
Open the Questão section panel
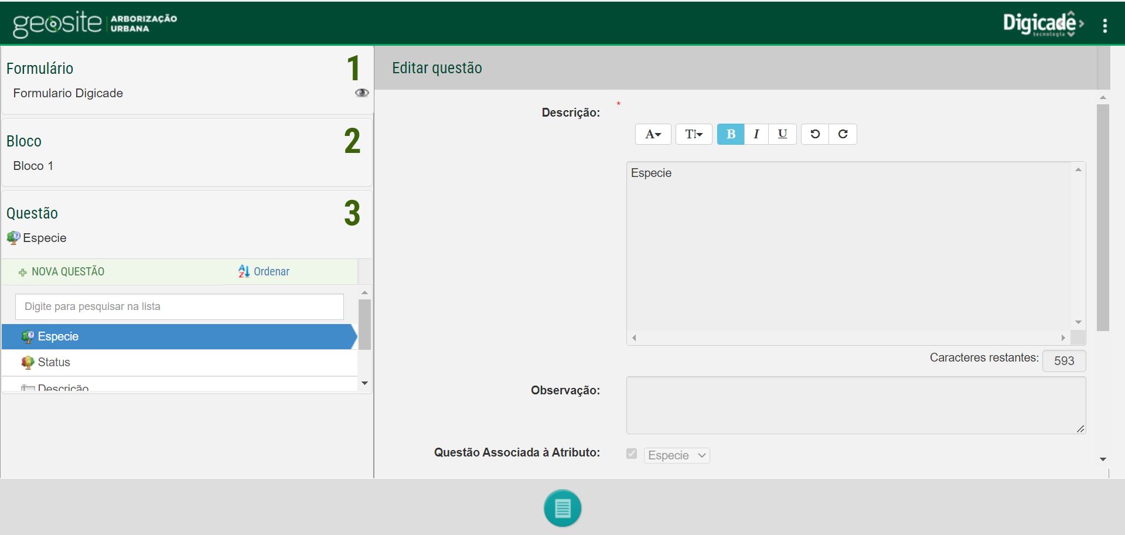point(187,224)
